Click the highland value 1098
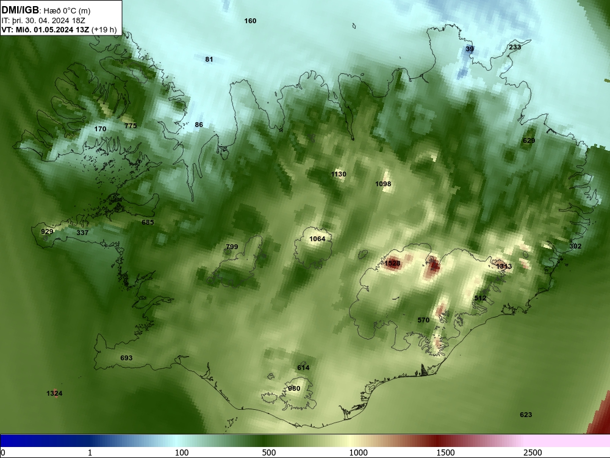 pyautogui.click(x=383, y=184)
